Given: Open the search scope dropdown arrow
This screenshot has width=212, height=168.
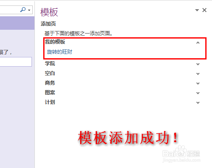Looking at the screenshot, I should [x=29, y=10].
